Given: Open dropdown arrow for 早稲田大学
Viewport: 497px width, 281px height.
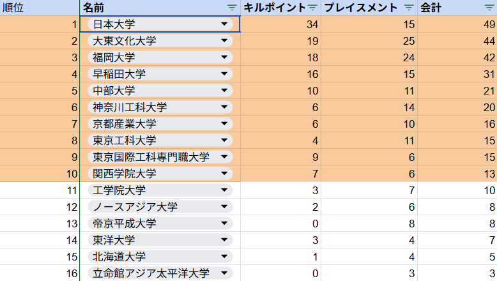Looking at the screenshot, I should [x=224, y=74].
